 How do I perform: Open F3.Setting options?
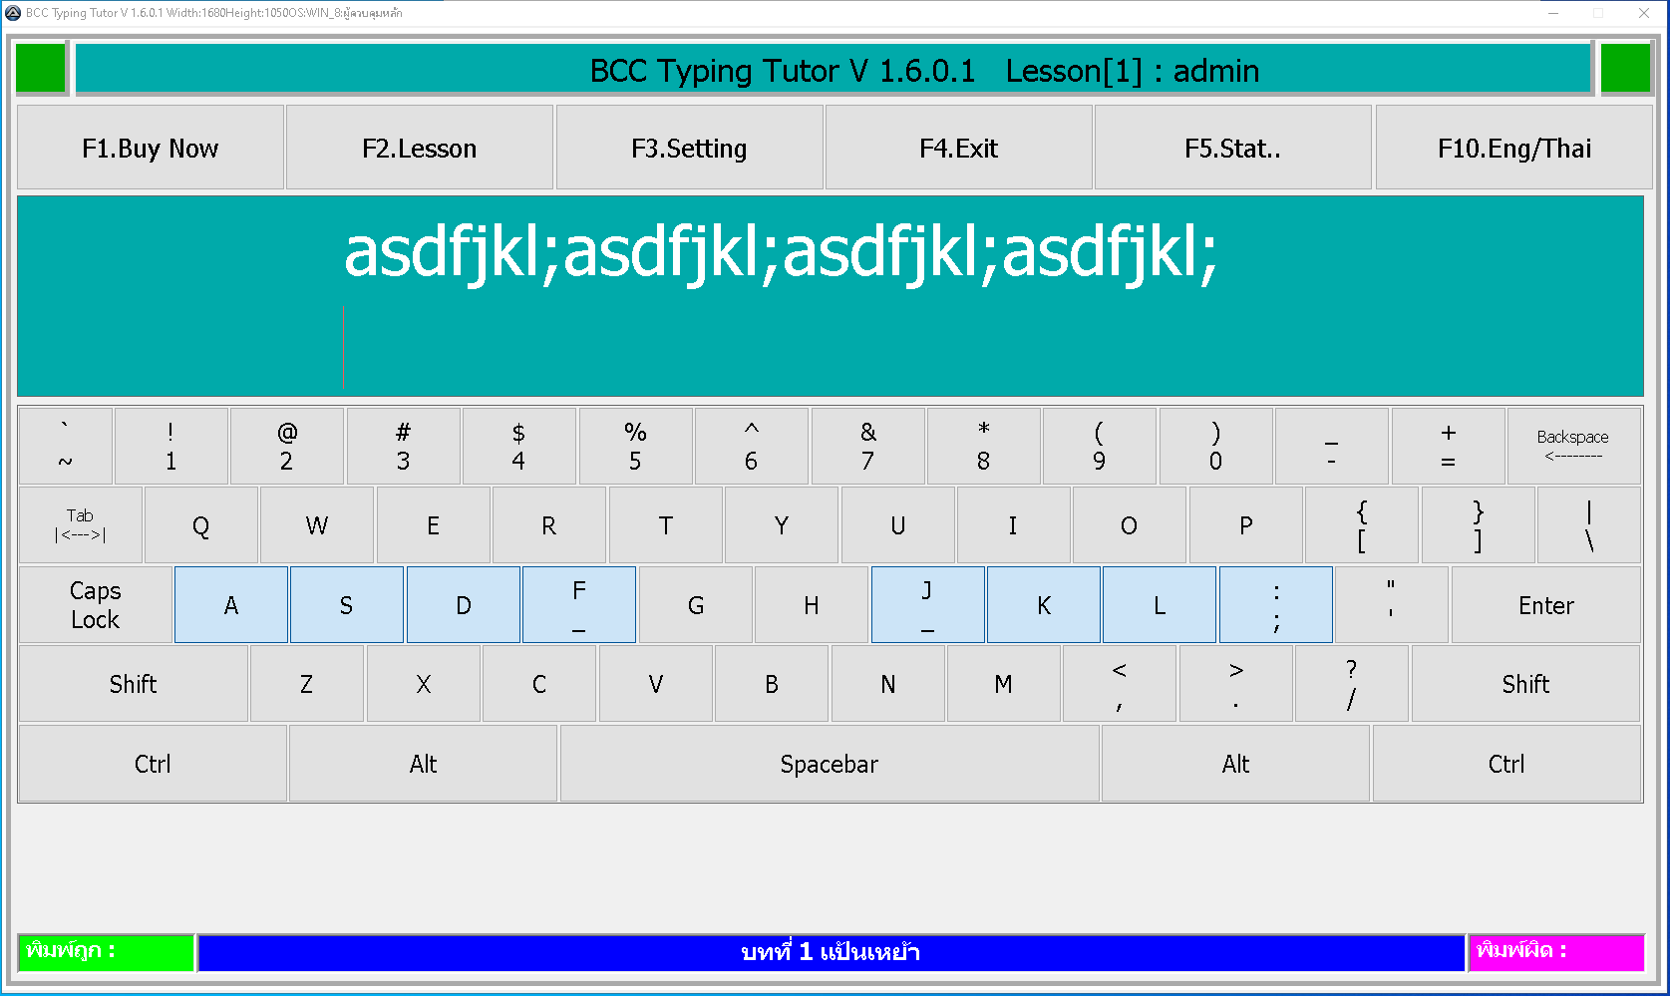click(689, 148)
